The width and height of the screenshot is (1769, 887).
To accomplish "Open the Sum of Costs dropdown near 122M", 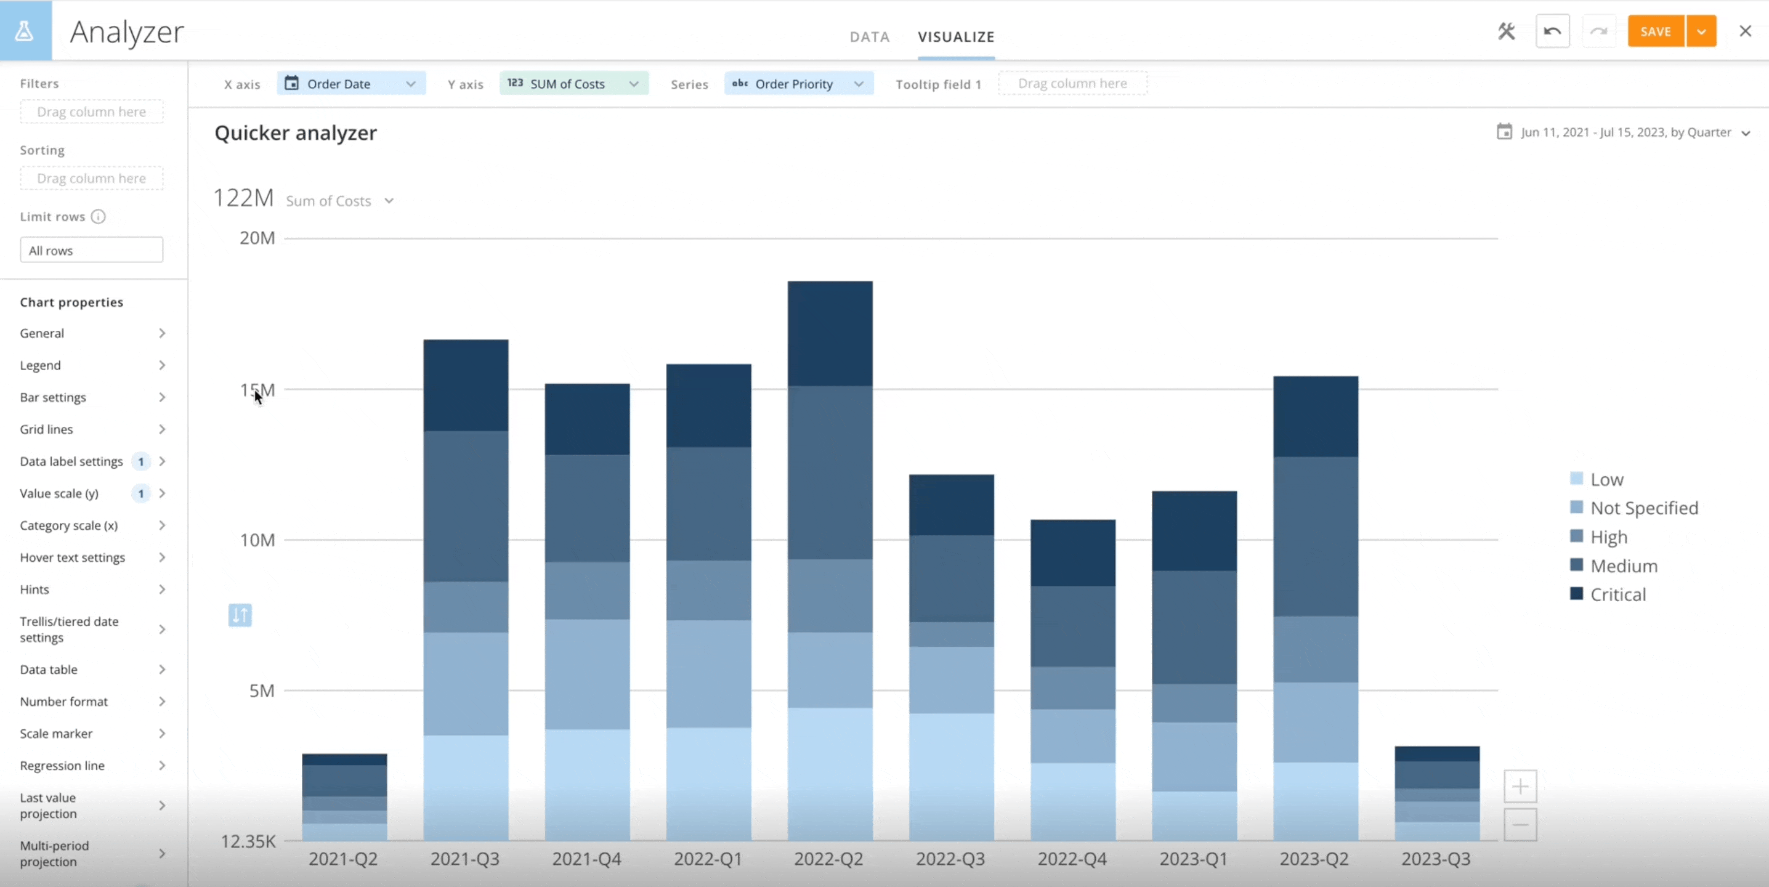I will point(389,200).
